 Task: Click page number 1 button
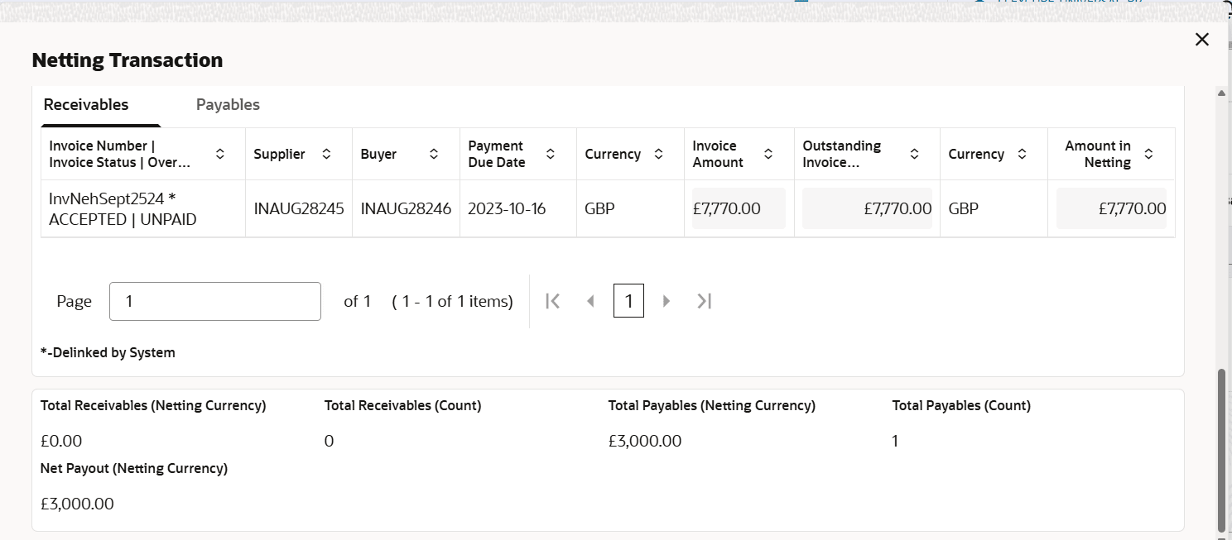(x=628, y=301)
